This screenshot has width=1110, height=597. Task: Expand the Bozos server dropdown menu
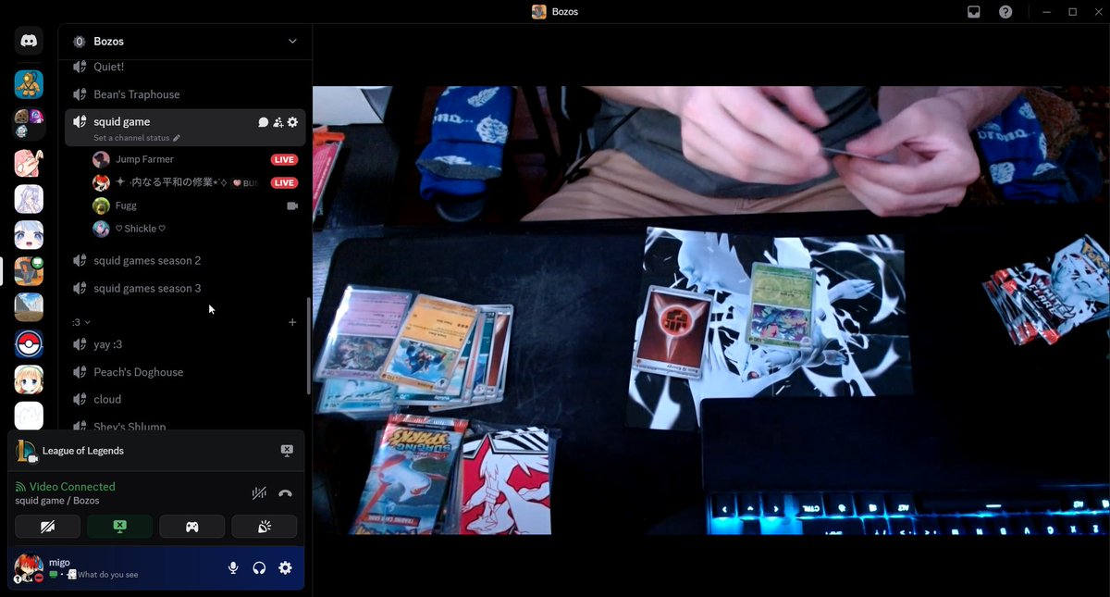pos(292,42)
